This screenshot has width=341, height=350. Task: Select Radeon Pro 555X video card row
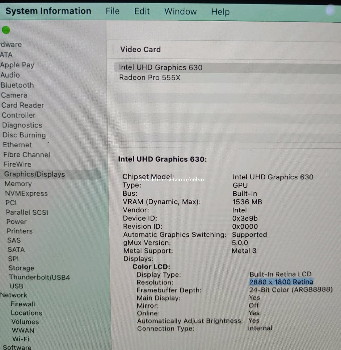coord(150,77)
